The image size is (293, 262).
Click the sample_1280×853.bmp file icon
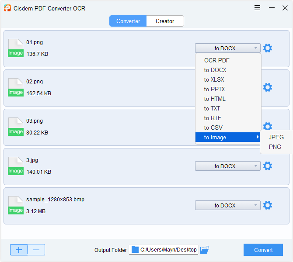pyautogui.click(x=16, y=205)
